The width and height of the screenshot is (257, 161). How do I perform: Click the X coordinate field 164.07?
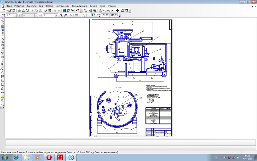click(x=105, y=15)
